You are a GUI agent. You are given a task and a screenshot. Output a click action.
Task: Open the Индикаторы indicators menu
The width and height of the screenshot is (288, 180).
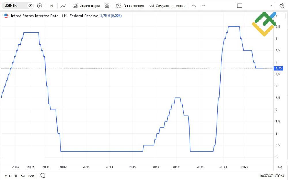86,6
